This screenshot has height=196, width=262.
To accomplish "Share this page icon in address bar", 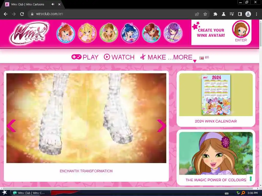I will tap(197, 14).
